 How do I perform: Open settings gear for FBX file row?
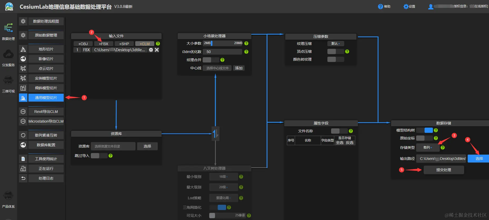[151, 50]
